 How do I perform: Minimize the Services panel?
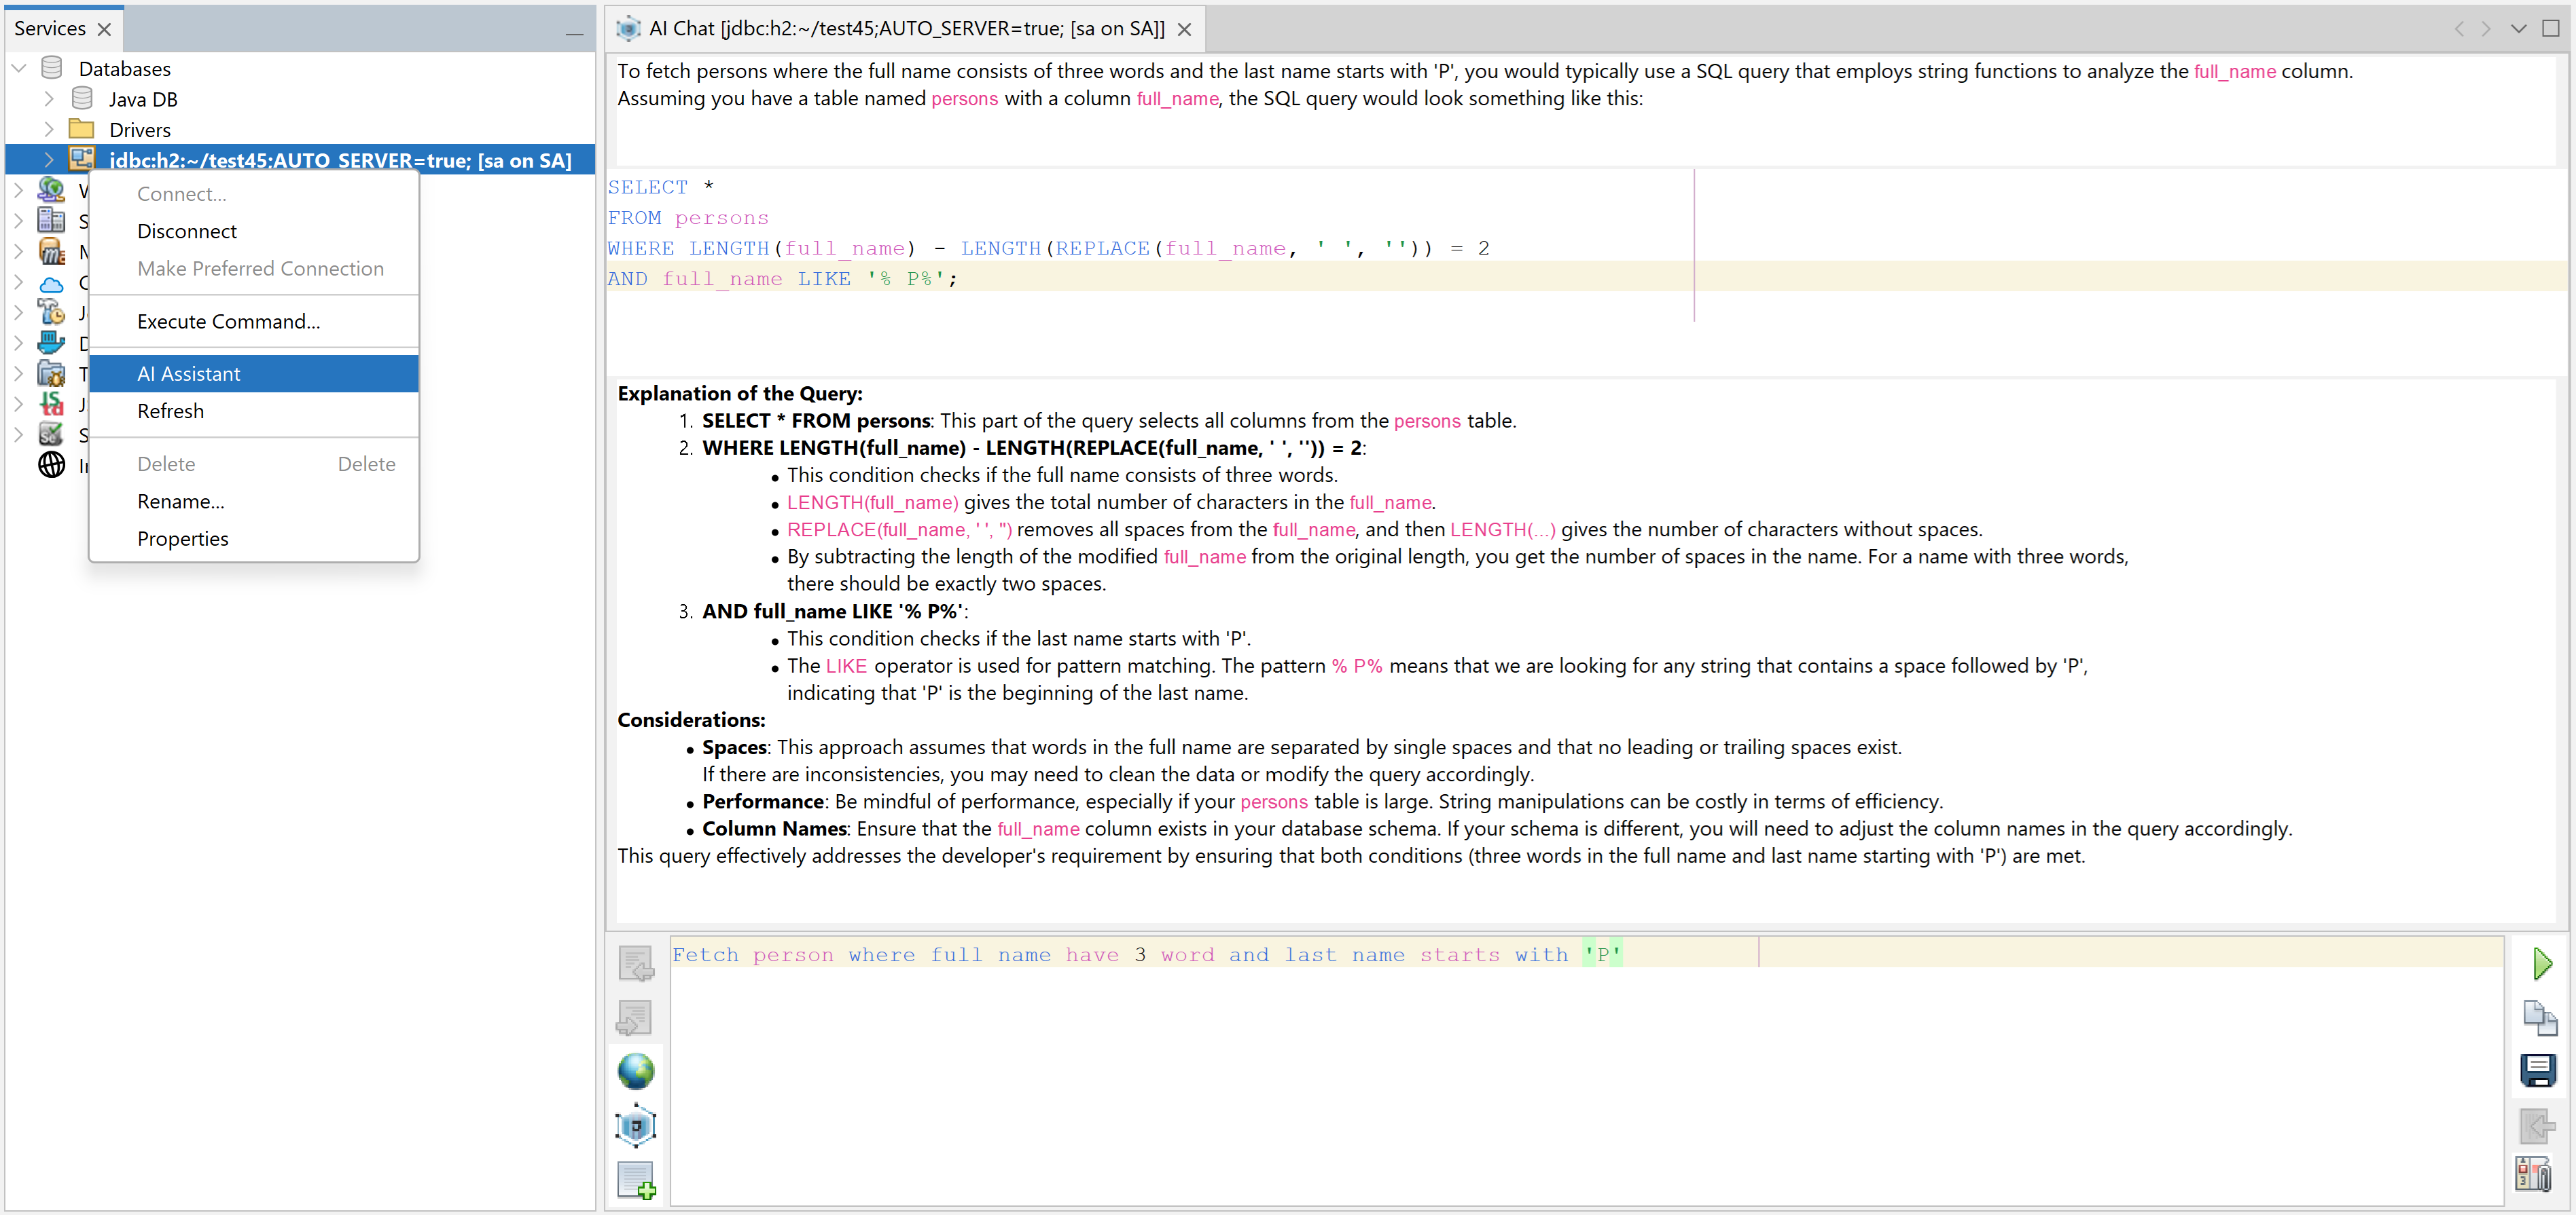(x=574, y=33)
